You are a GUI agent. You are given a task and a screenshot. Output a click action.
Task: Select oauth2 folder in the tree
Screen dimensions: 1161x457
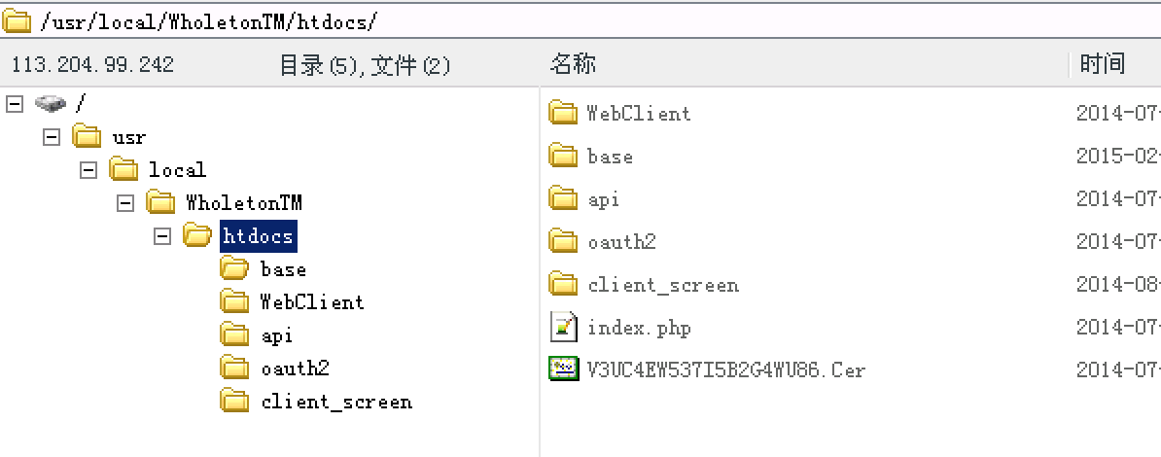(x=295, y=369)
